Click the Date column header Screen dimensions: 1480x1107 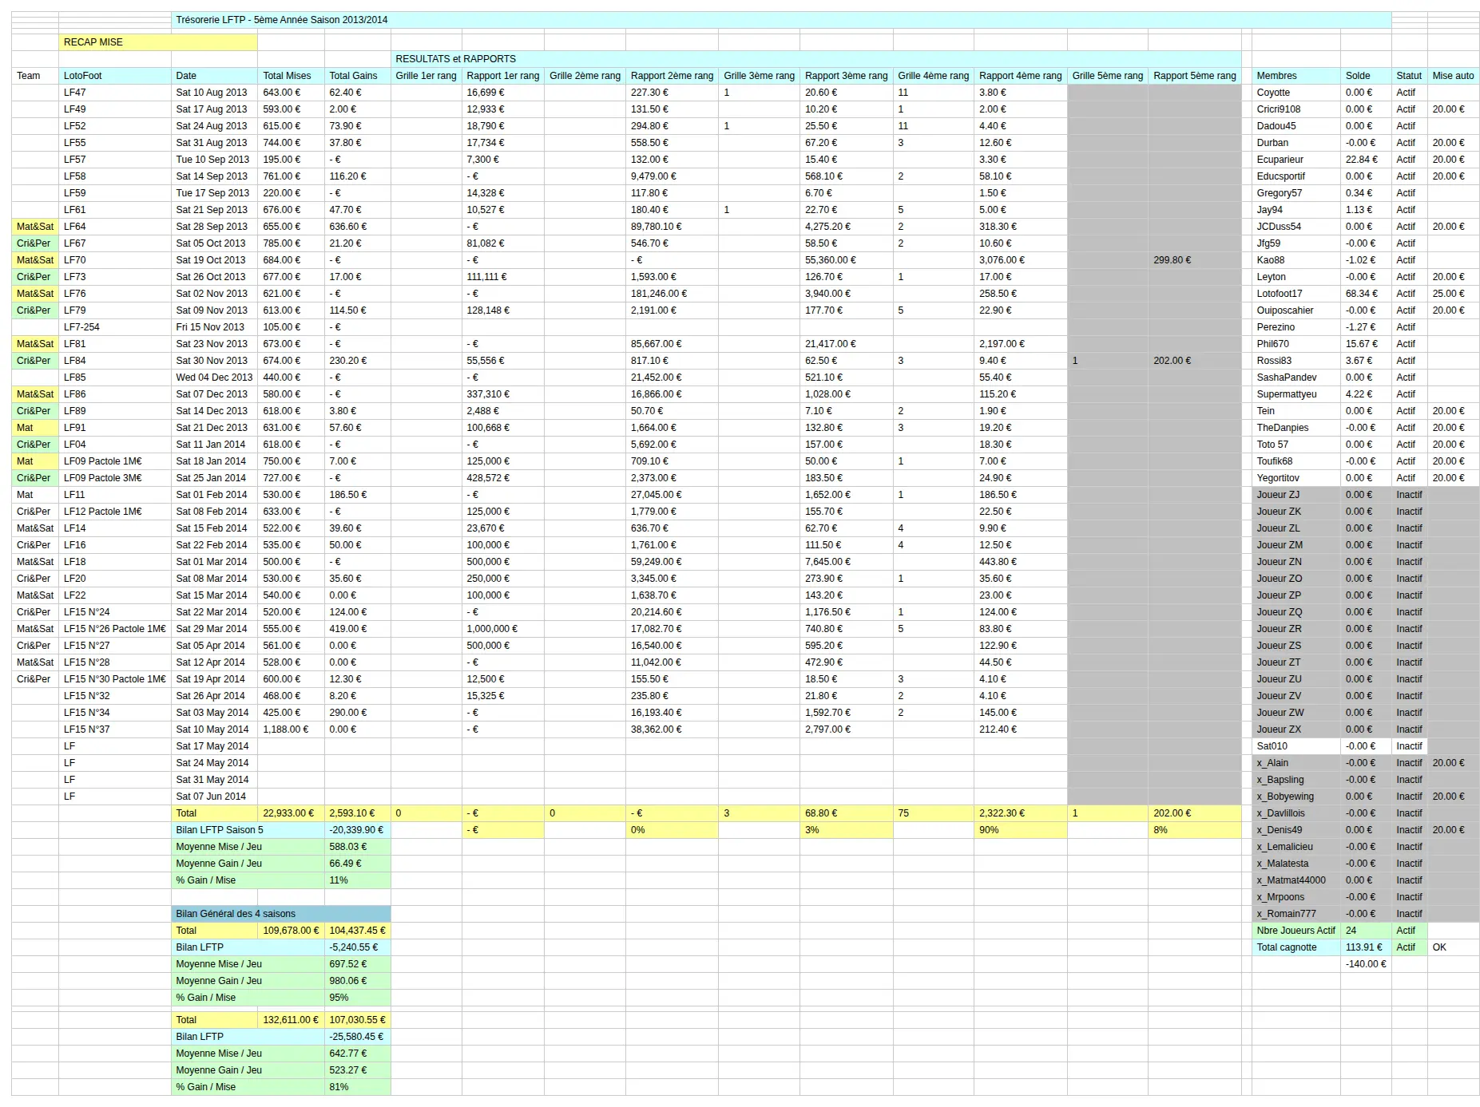(x=214, y=76)
